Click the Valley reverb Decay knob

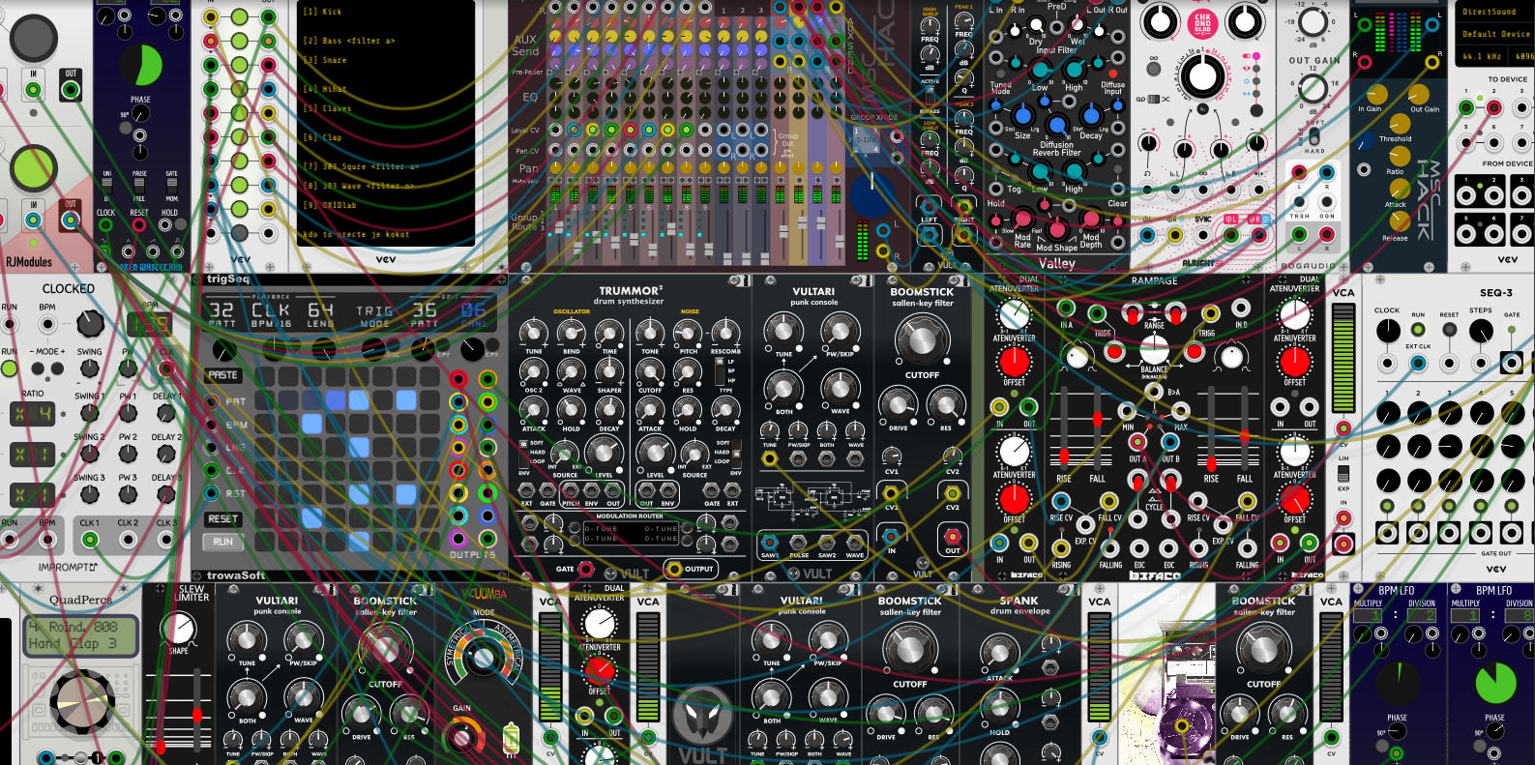pos(1091,114)
